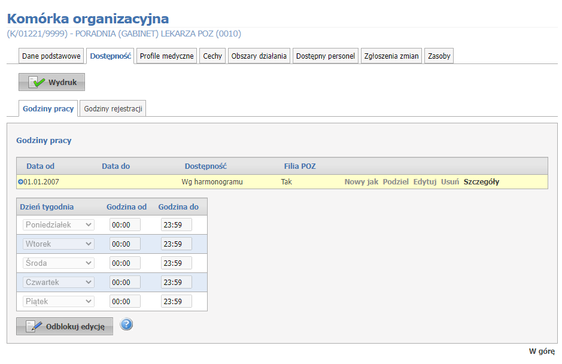Screen dimensions: 562x364
Task: Click the W górę link
Action: pos(542,351)
